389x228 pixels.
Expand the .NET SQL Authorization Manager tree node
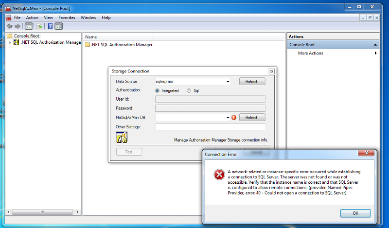coord(10,43)
